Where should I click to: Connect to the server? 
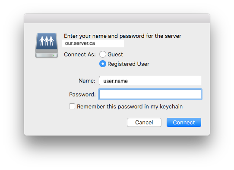tap(184, 122)
